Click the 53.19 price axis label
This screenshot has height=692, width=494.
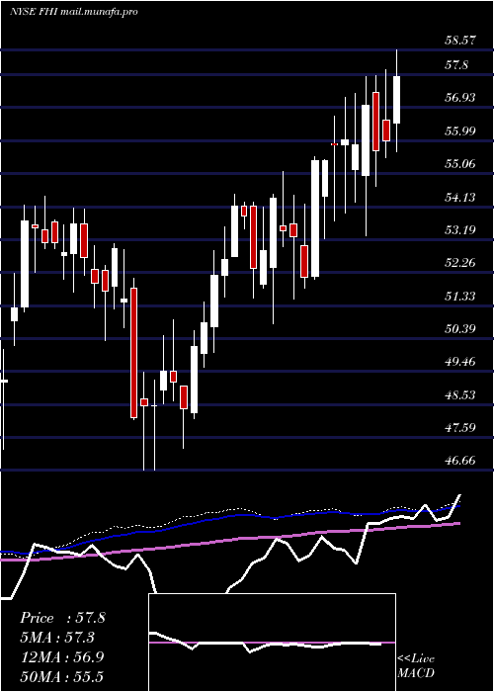click(459, 230)
